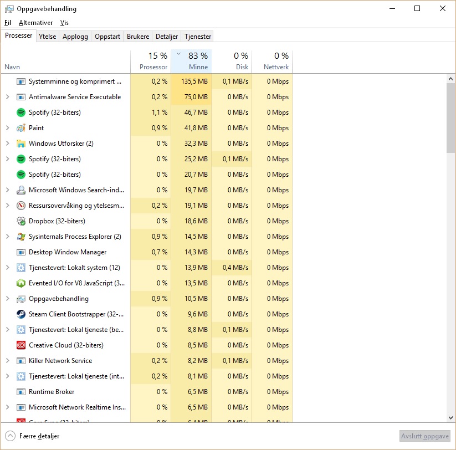The image size is (456, 450).
Task: Switch to the Tjenester tab
Action: [x=198, y=37]
